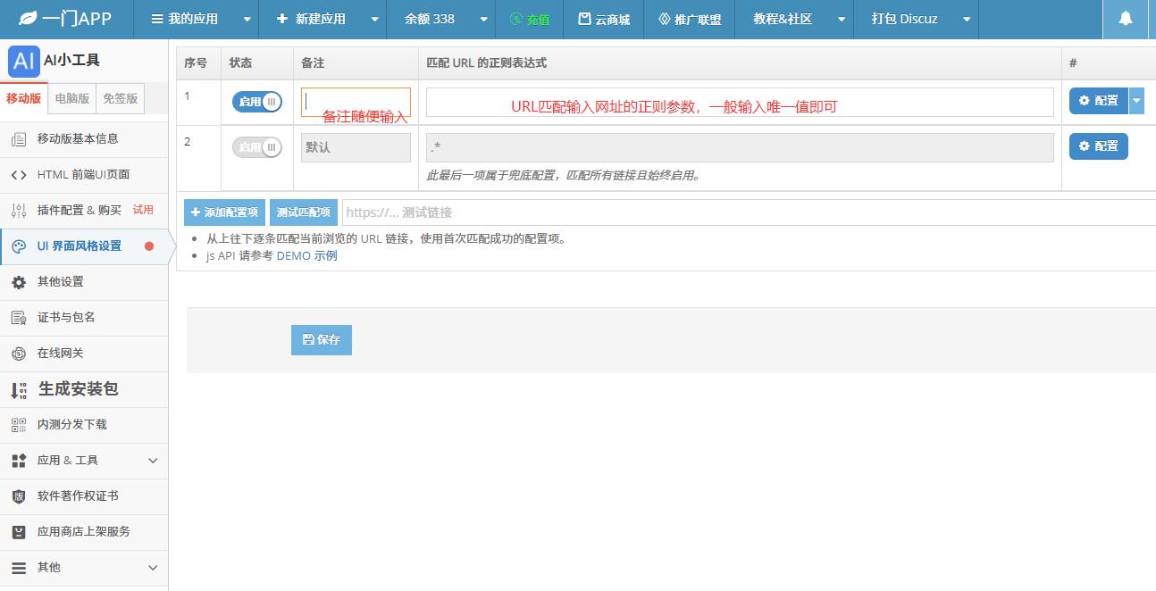Open 在线网关 gateway icon

point(19,354)
